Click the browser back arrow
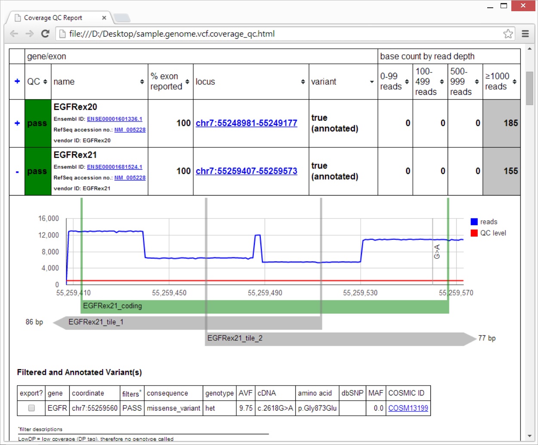The image size is (538, 445). [x=14, y=34]
